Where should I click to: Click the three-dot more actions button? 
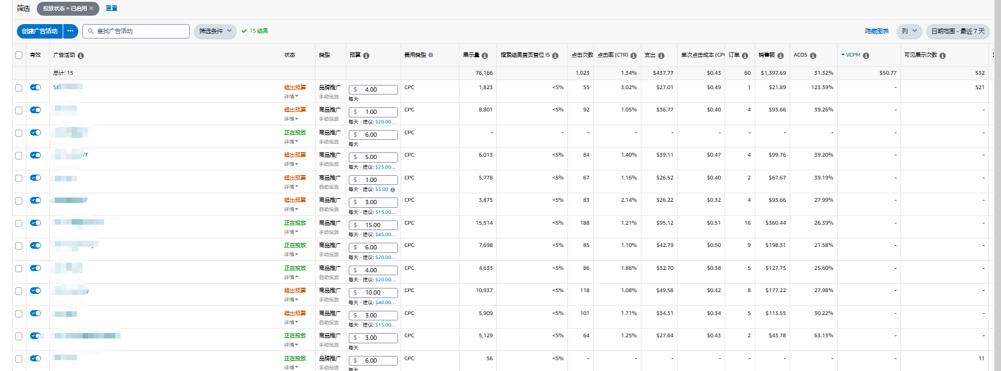[70, 31]
